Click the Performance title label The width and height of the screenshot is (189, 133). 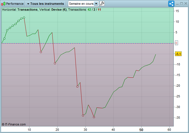[15, 4]
